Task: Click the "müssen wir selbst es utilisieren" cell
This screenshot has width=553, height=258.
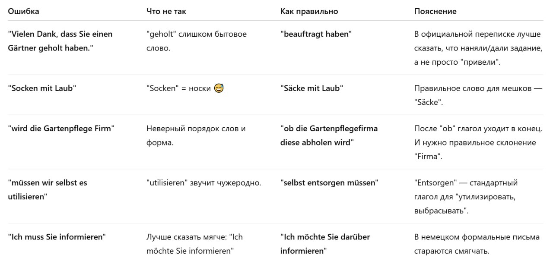Action: 48,189
